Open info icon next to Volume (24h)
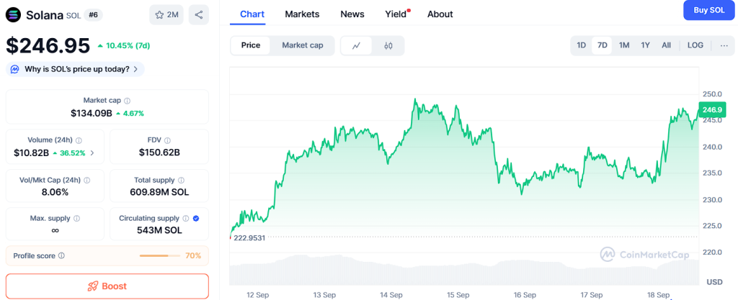The width and height of the screenshot is (738, 300). tap(79, 140)
